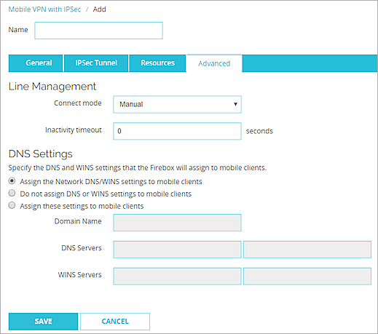The image size is (378, 334).
Task: Click the Connect mode label
Action: [x=78, y=103]
